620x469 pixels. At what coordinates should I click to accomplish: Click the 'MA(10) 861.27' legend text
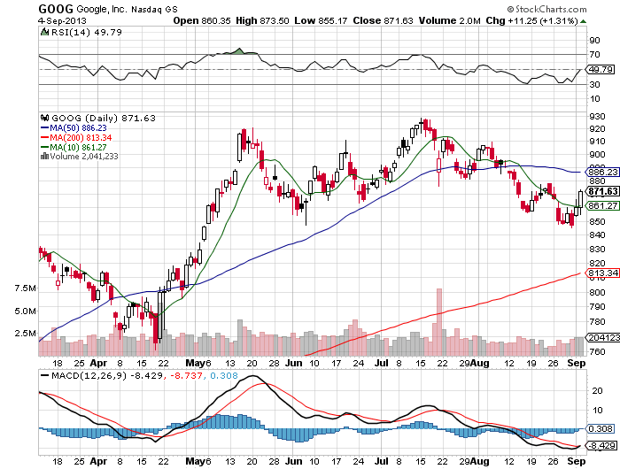click(x=78, y=147)
